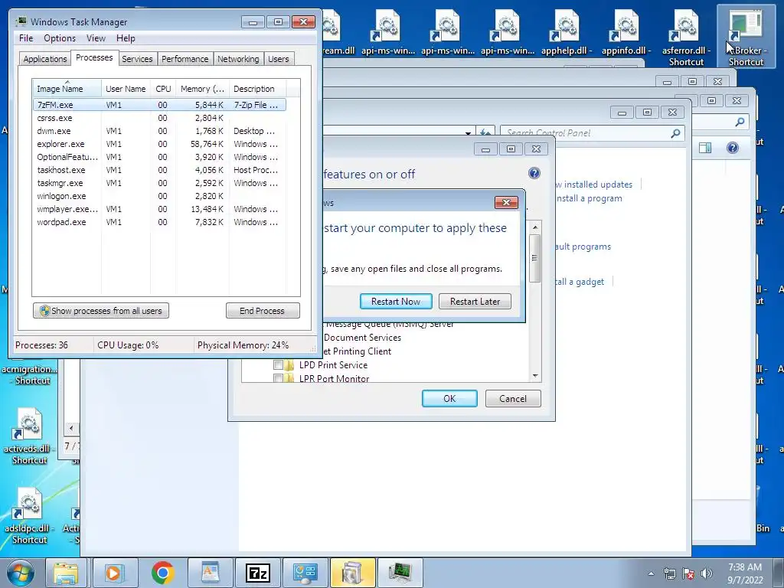Image resolution: width=784 pixels, height=588 pixels.
Task: Select the adsldpc.dll shortcut icon
Action: click(x=29, y=516)
